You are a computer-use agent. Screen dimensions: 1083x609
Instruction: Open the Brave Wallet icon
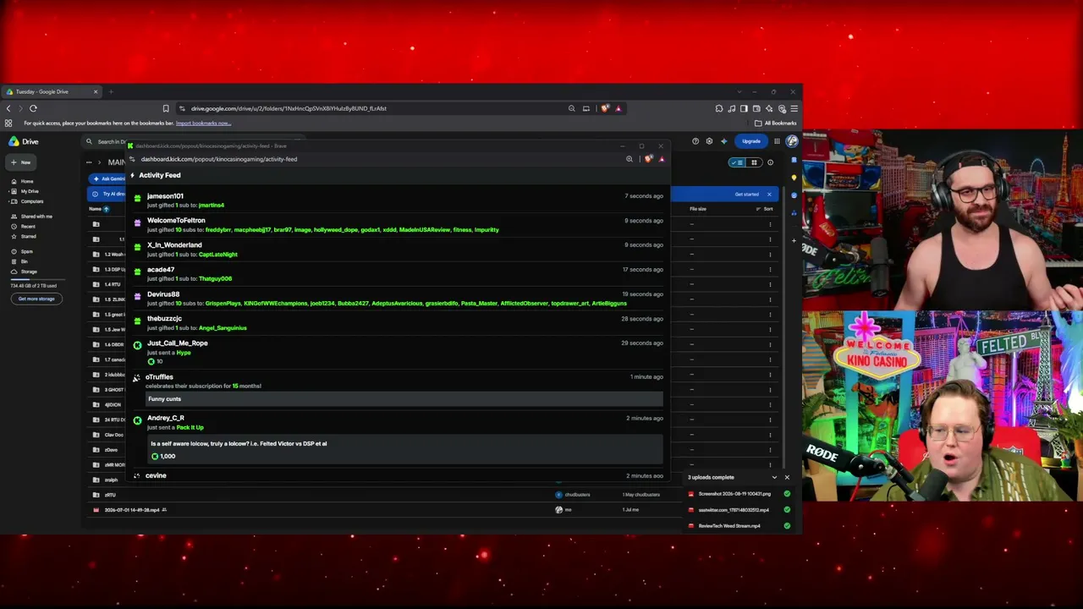[756, 108]
